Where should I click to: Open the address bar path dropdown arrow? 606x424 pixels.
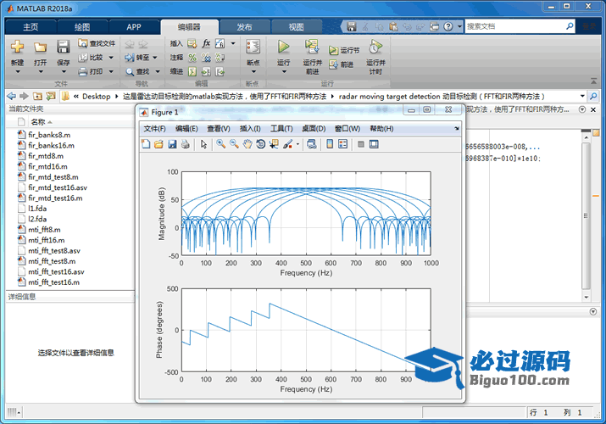582,96
